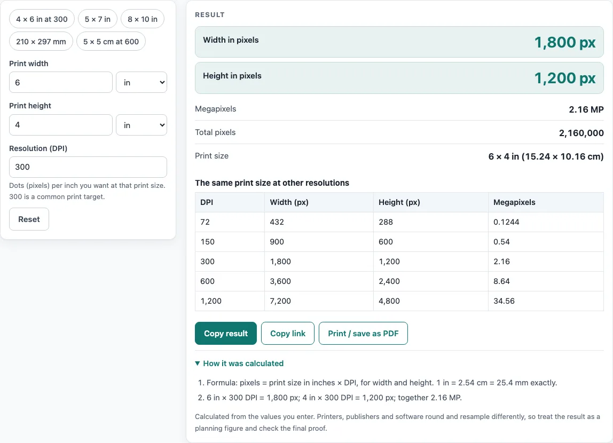Apply the "4 × 6 in at 300" preset
The image size is (613, 443).
(42, 19)
